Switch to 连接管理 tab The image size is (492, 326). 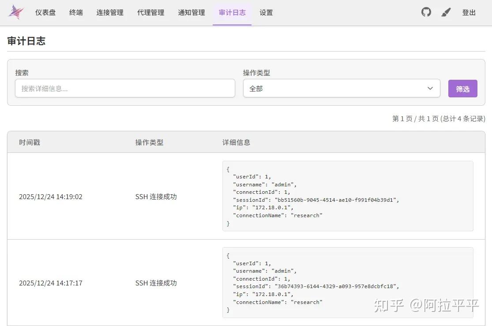point(110,12)
